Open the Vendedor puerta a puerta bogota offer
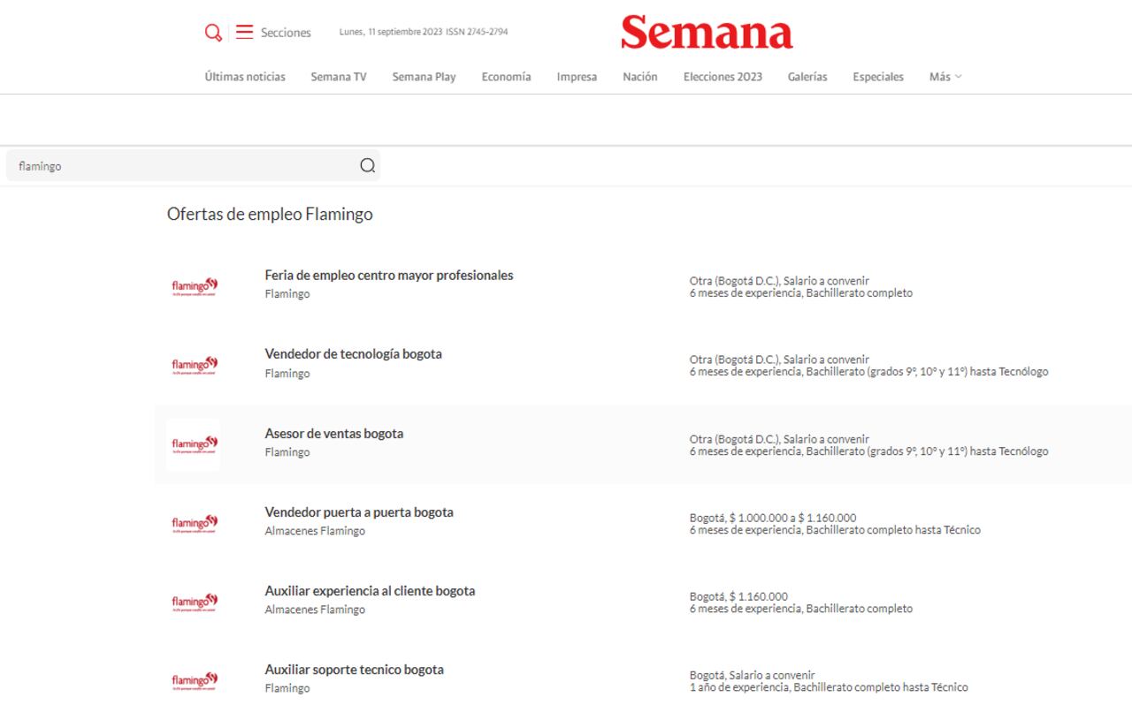The width and height of the screenshot is (1132, 720). [359, 512]
